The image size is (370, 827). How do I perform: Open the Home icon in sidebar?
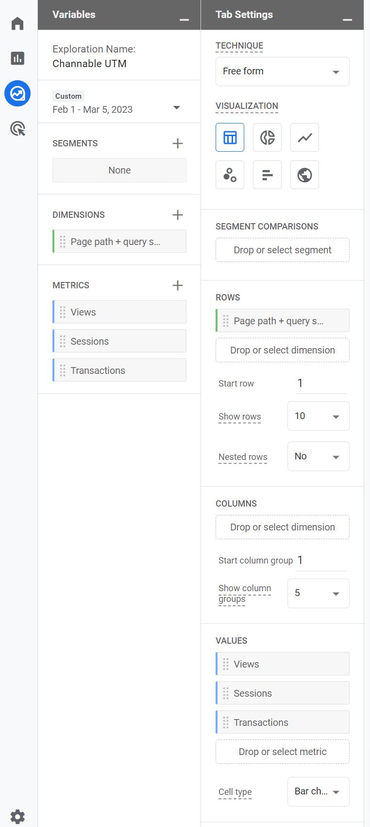coord(17,23)
